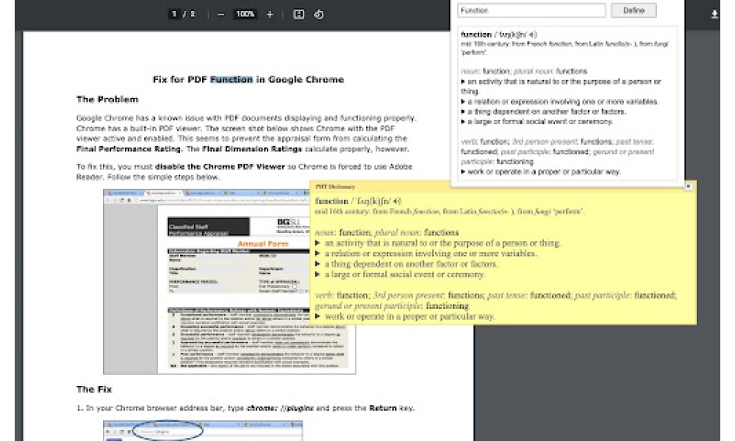Zoom out with the minus button

click(x=220, y=15)
